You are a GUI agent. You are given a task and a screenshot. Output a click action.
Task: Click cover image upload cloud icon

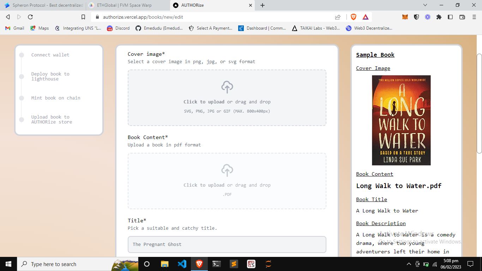pyautogui.click(x=227, y=87)
